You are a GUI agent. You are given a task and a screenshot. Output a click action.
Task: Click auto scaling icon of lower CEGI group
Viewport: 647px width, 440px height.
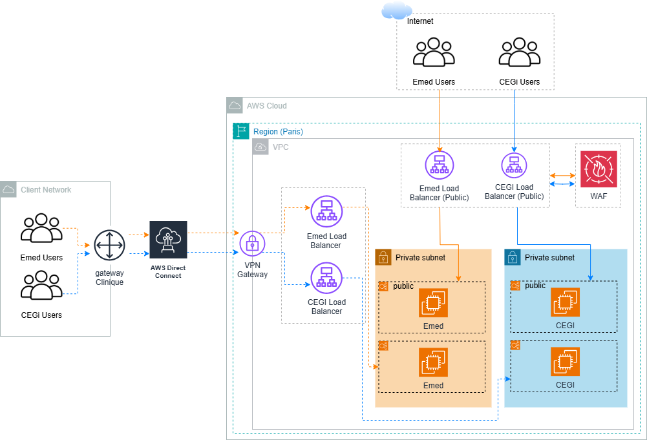pos(515,345)
